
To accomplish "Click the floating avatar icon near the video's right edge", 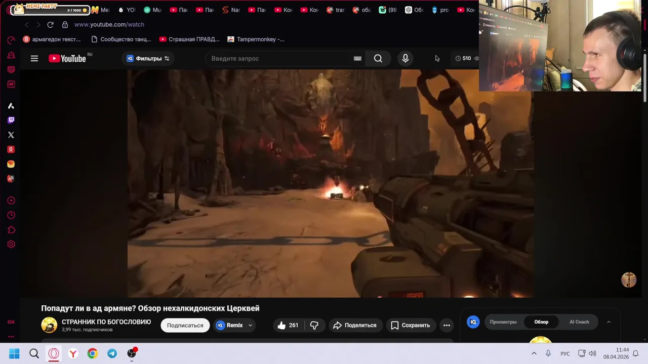I will click(x=629, y=280).
